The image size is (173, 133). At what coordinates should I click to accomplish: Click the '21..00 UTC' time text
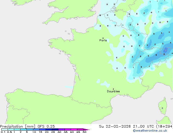click(x=143, y=126)
